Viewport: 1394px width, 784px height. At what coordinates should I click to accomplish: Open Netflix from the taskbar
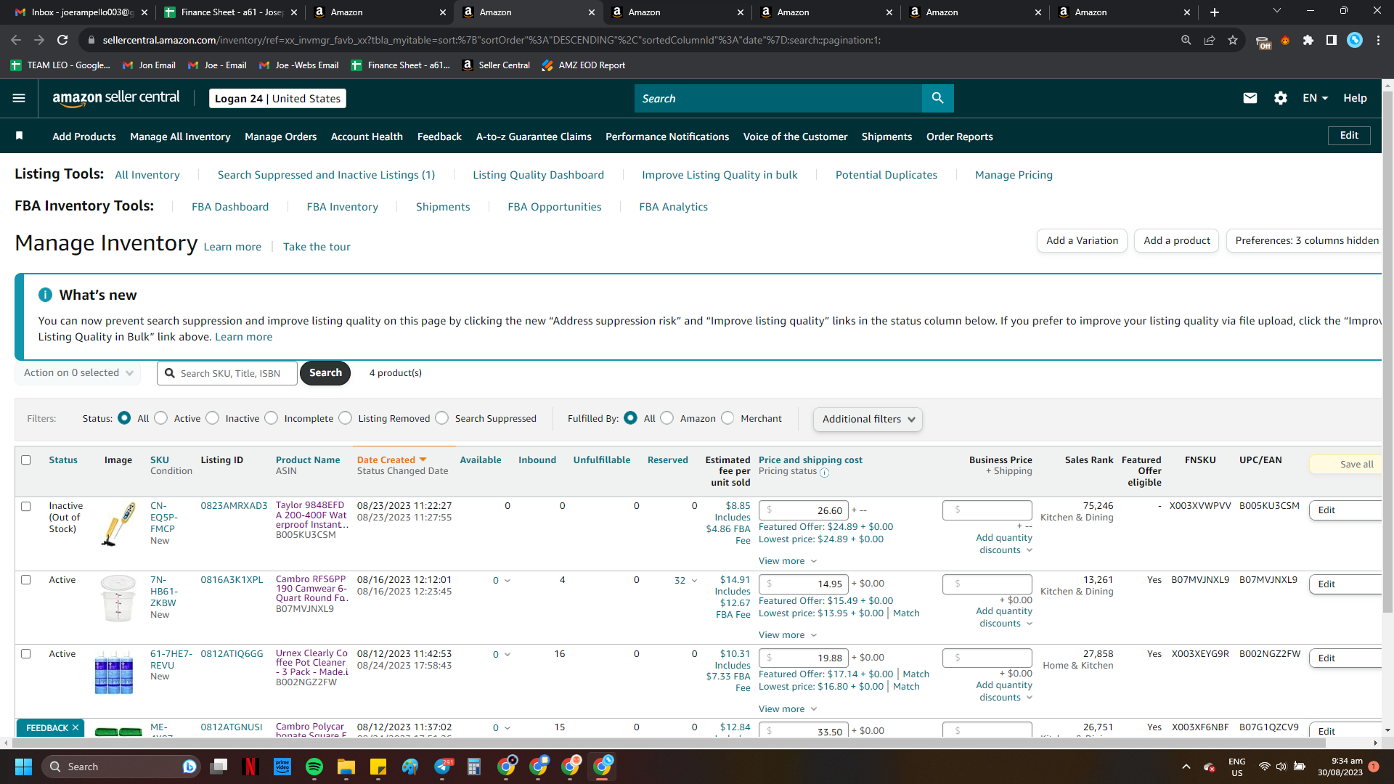tap(250, 767)
